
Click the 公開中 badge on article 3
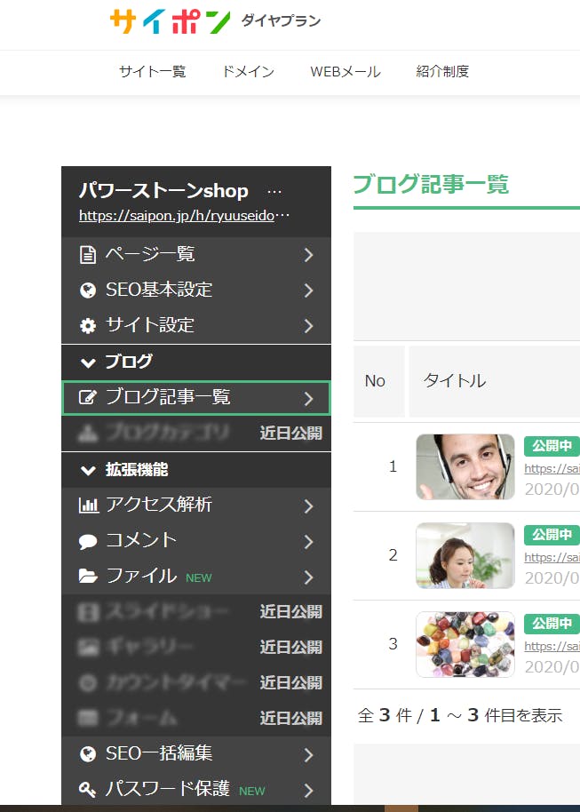(552, 624)
